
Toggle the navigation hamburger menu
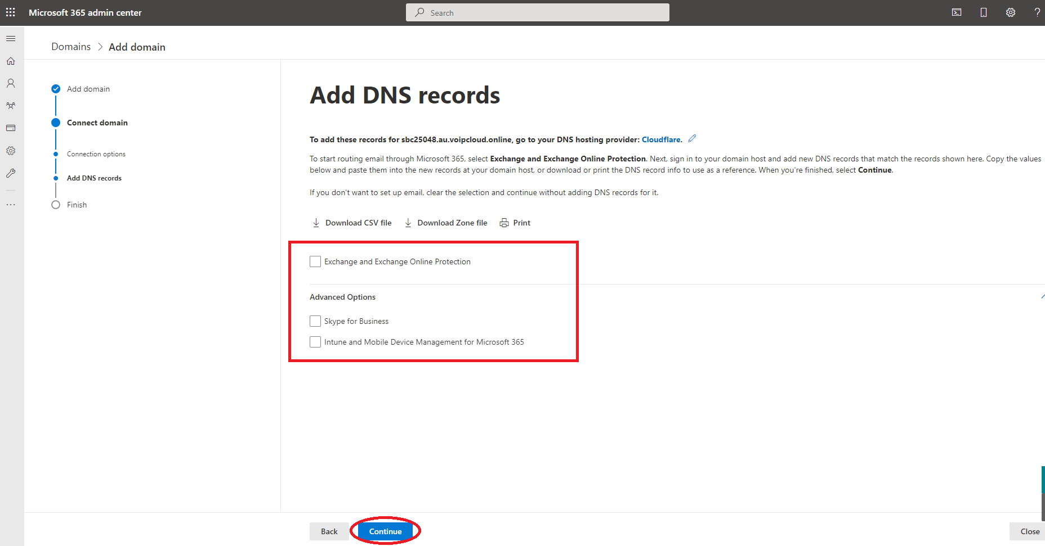click(x=11, y=38)
